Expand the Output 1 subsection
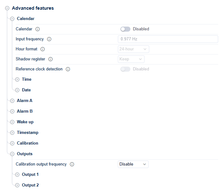Screen dimensions: 221x194 [17, 175]
